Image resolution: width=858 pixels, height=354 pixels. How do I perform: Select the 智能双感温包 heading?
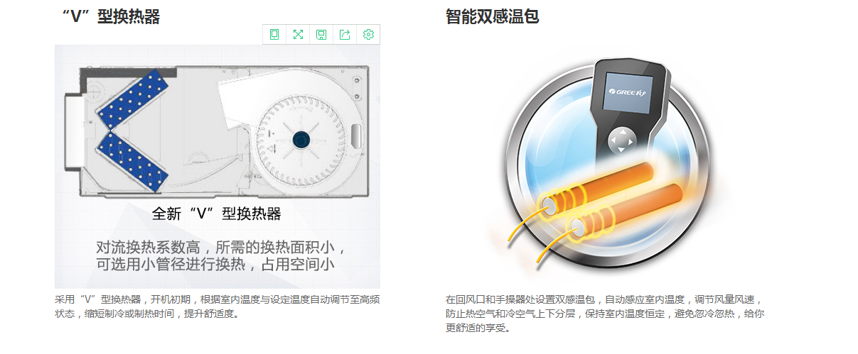coord(492,16)
